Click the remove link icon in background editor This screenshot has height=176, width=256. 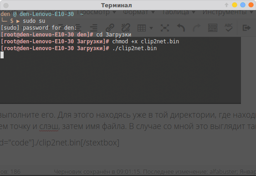click(x=126, y=28)
